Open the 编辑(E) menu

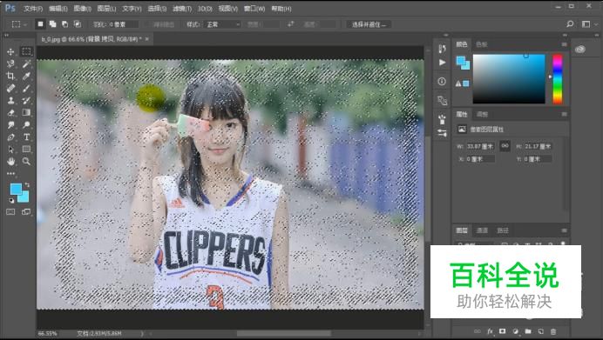pos(58,9)
